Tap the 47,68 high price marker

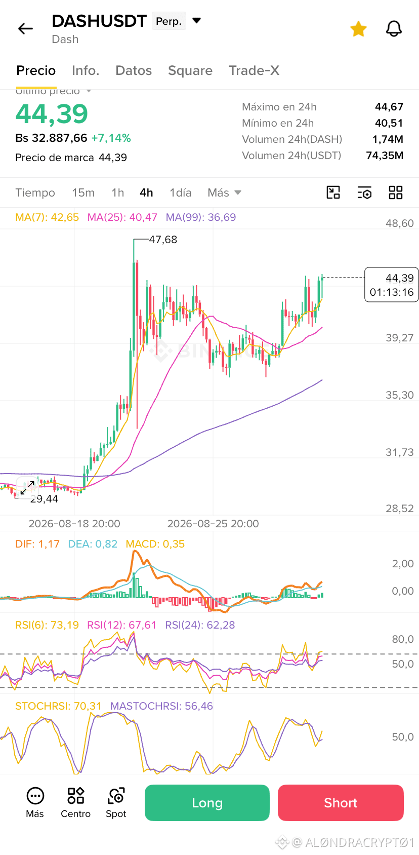tap(163, 240)
